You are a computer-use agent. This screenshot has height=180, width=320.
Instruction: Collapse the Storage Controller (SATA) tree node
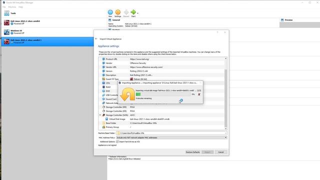click(100, 115)
